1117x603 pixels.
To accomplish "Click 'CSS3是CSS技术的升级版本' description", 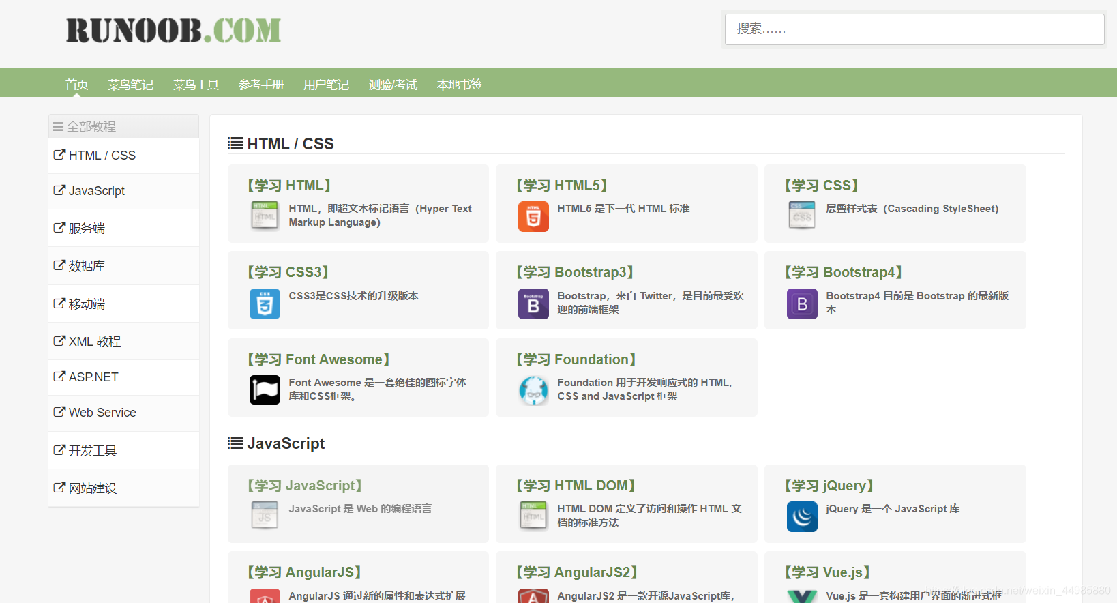I will pyautogui.click(x=353, y=296).
